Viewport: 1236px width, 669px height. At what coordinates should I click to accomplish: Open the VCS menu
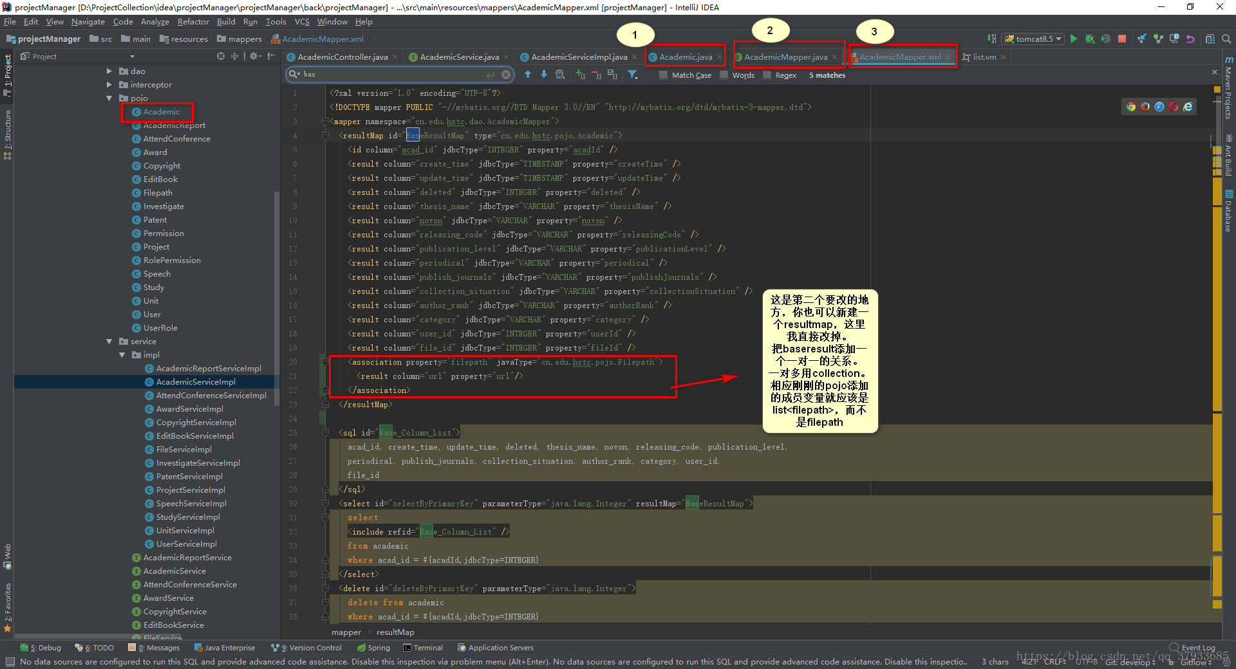pos(302,22)
